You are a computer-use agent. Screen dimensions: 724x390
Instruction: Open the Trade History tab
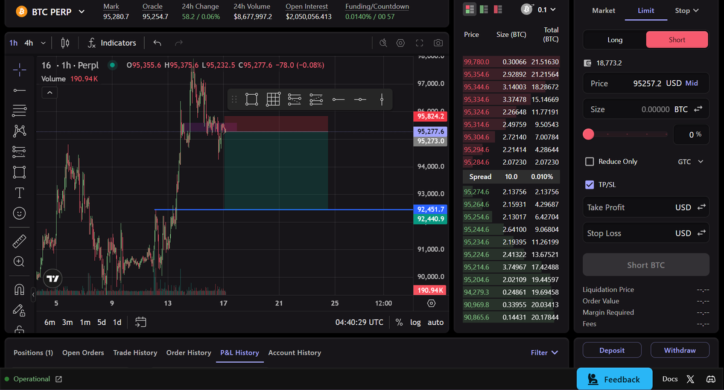point(135,353)
